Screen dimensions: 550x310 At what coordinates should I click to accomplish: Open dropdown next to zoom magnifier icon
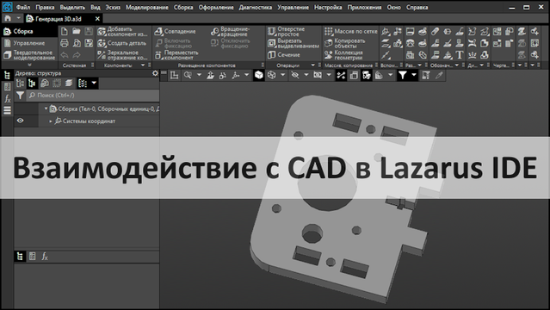tap(199, 75)
